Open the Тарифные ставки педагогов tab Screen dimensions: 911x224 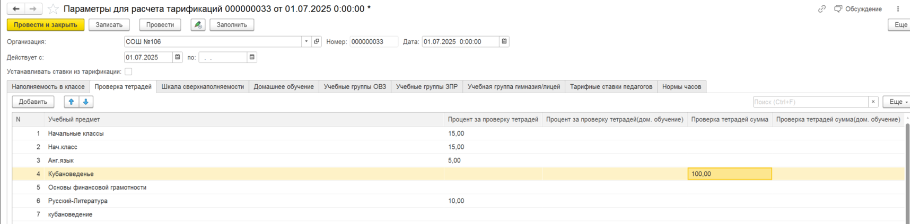click(611, 87)
